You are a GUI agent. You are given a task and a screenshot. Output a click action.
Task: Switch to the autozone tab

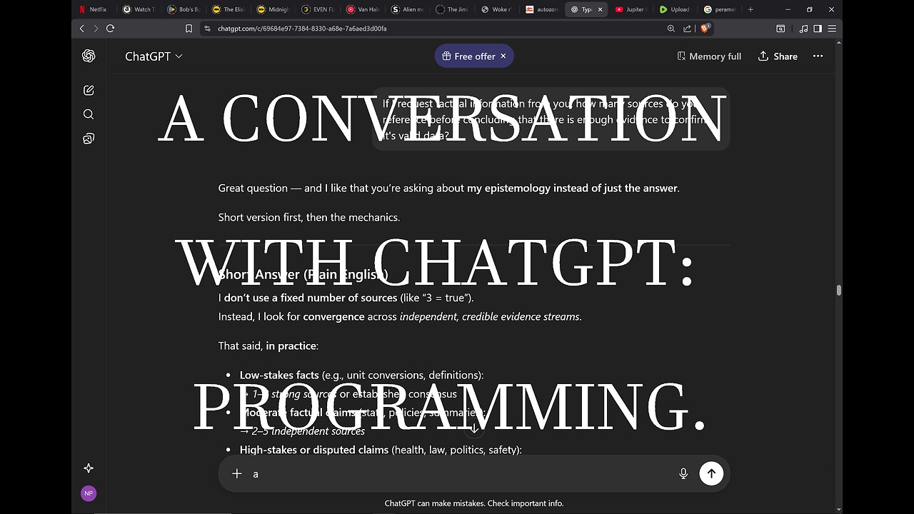[541, 9]
